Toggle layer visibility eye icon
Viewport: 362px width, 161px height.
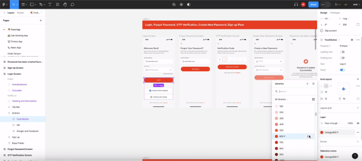click(x=358, y=123)
